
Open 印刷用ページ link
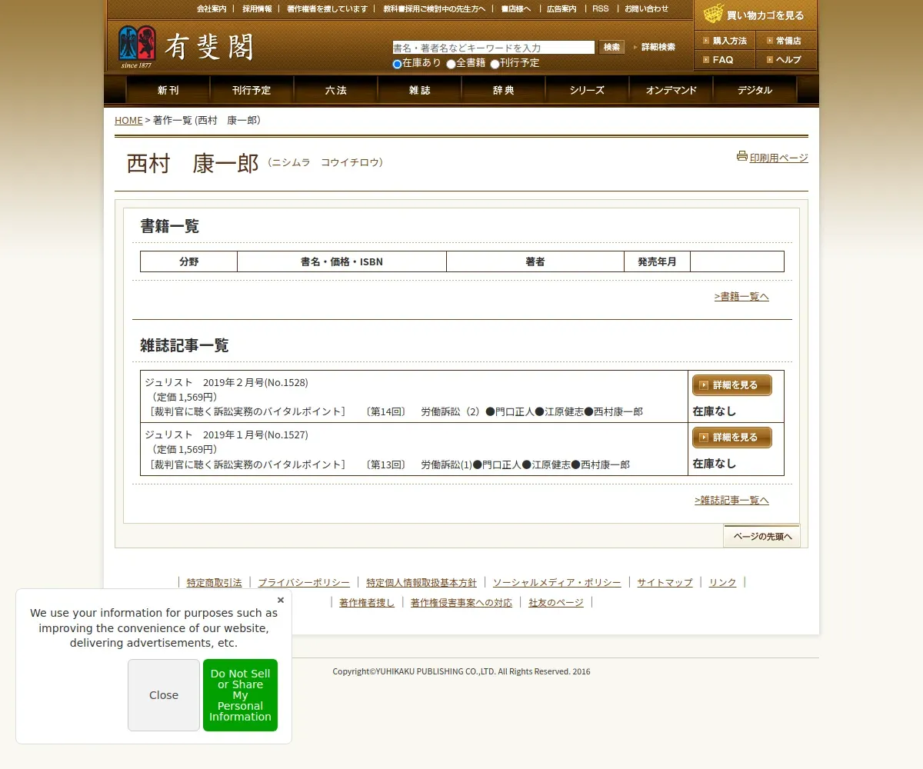(779, 158)
